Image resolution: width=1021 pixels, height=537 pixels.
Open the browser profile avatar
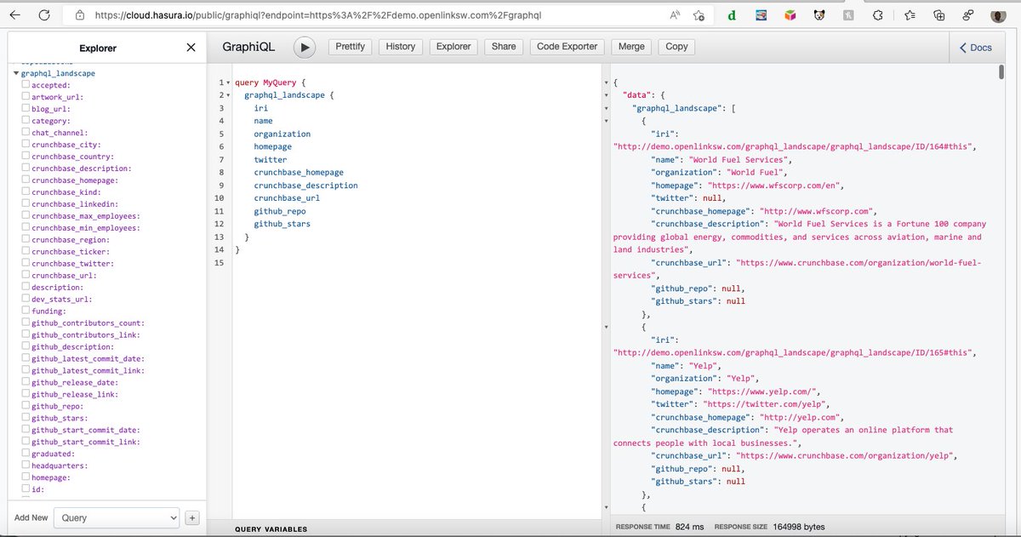[999, 15]
